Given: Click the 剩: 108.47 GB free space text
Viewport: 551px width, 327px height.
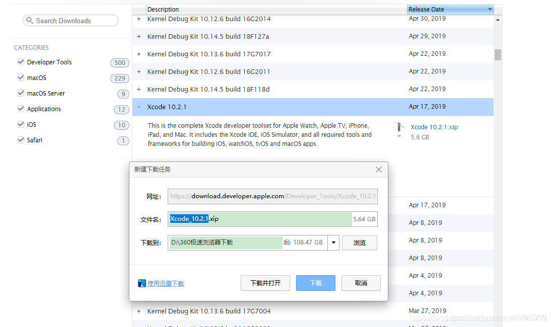Looking at the screenshot, I should (303, 242).
